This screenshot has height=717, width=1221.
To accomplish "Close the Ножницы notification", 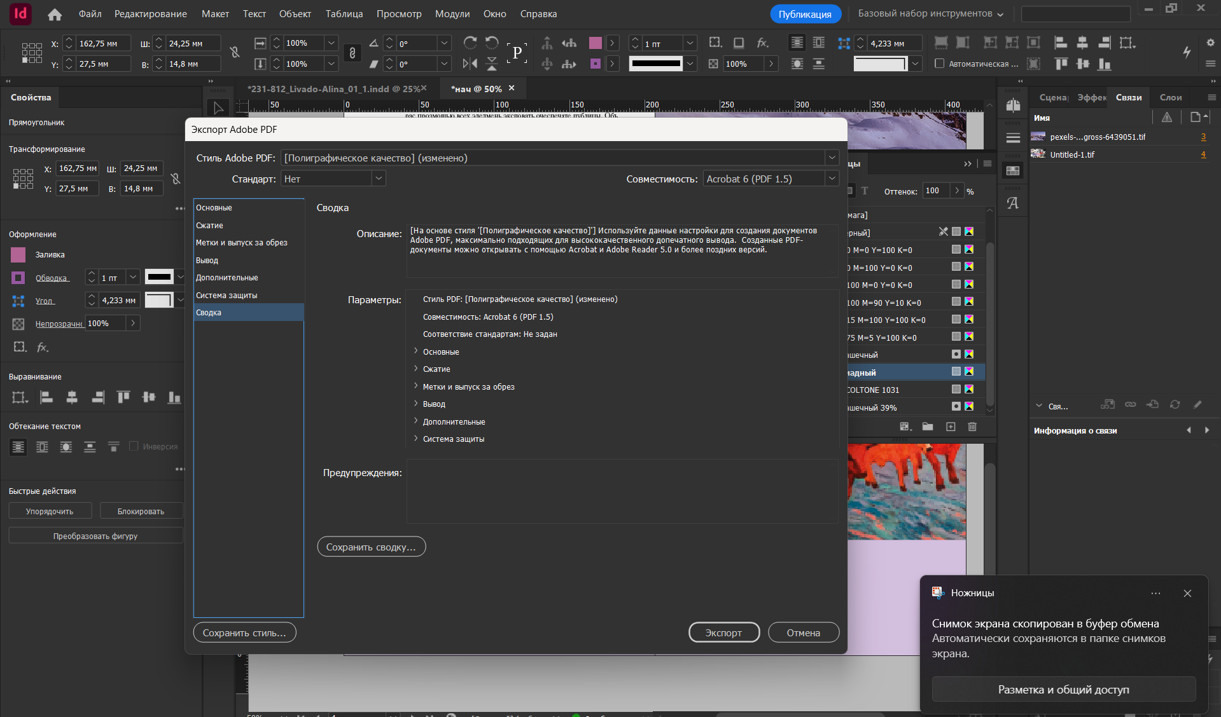I will (x=1187, y=593).
